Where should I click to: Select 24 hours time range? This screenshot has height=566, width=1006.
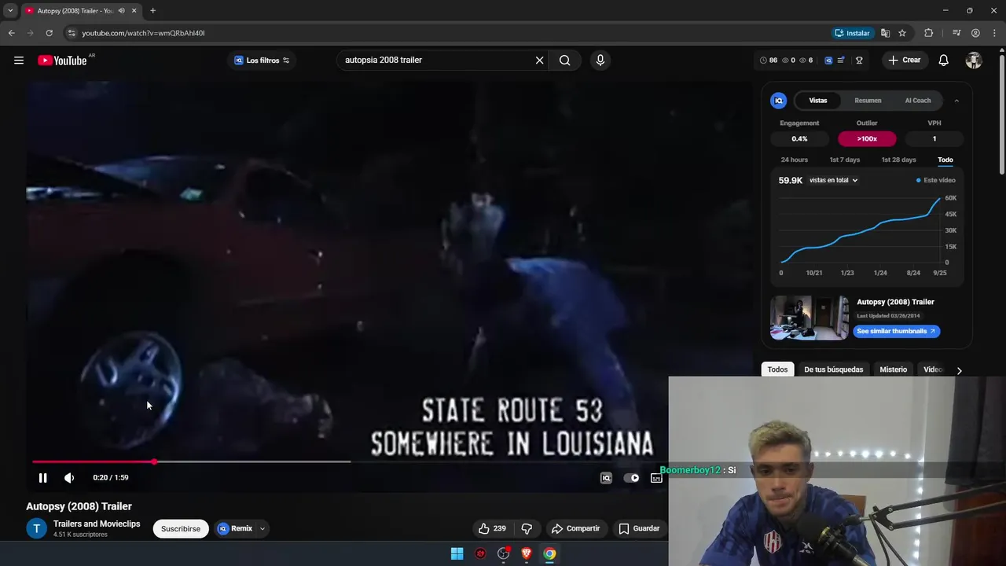[x=794, y=160]
